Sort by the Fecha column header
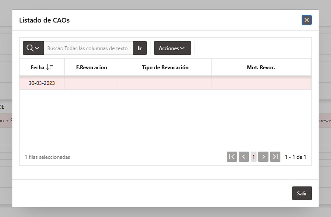Screen dimensions: 331x217 [37, 68]
